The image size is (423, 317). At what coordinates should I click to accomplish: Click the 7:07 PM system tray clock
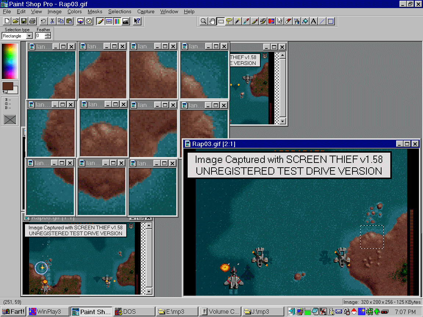point(405,312)
